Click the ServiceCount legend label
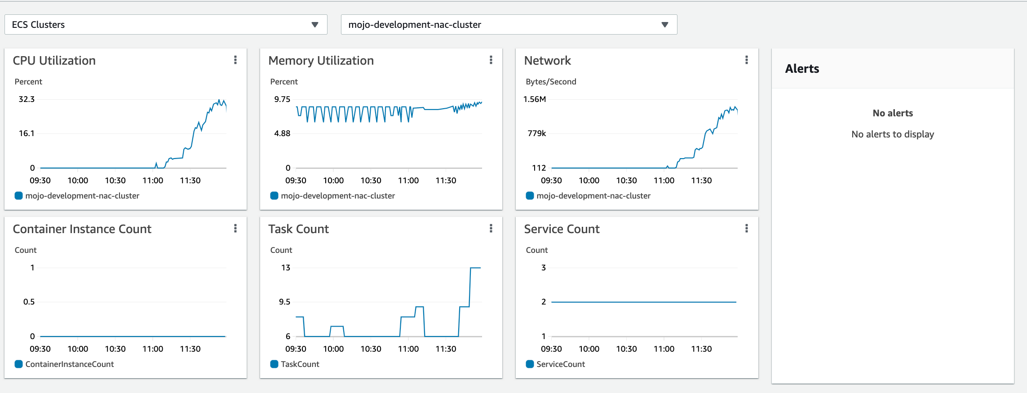The image size is (1027, 393). [x=561, y=364]
